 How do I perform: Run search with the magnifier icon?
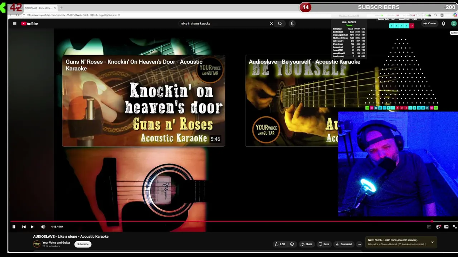(280, 24)
